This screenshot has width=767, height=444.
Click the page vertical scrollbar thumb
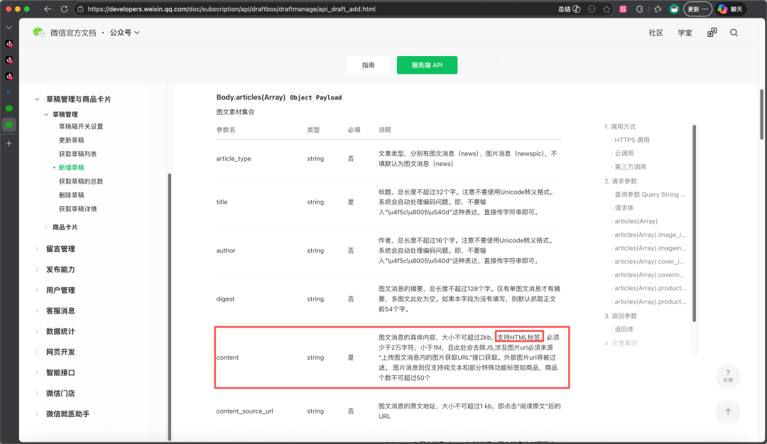coord(761,113)
